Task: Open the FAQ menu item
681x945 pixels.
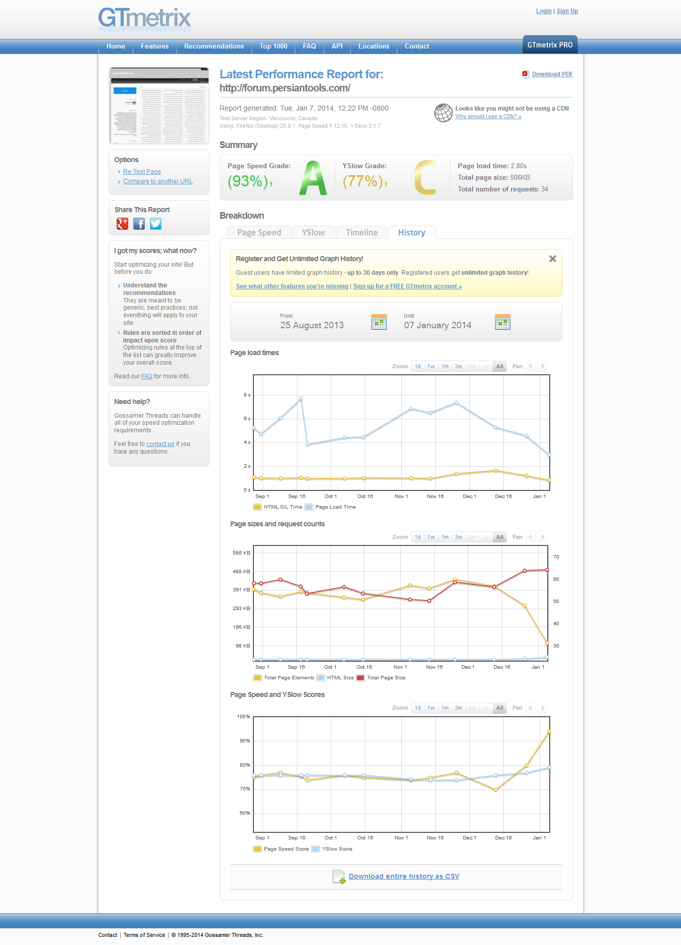Action: 309,46
